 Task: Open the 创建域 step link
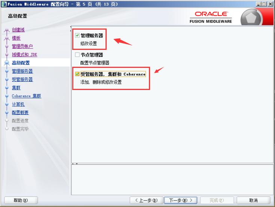coord(18,30)
